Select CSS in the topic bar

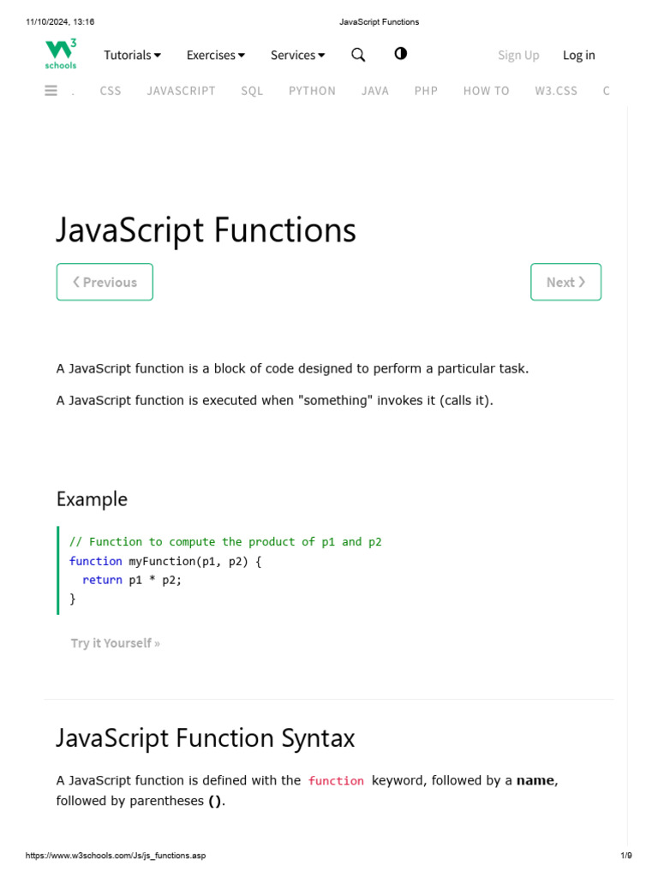coord(111,91)
